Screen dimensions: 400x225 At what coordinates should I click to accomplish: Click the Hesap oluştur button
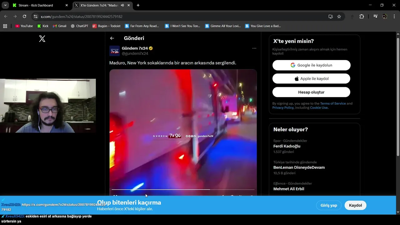(311, 92)
